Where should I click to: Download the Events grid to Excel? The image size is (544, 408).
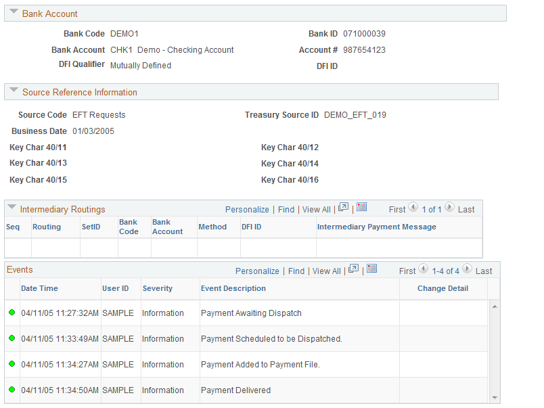[x=371, y=269]
